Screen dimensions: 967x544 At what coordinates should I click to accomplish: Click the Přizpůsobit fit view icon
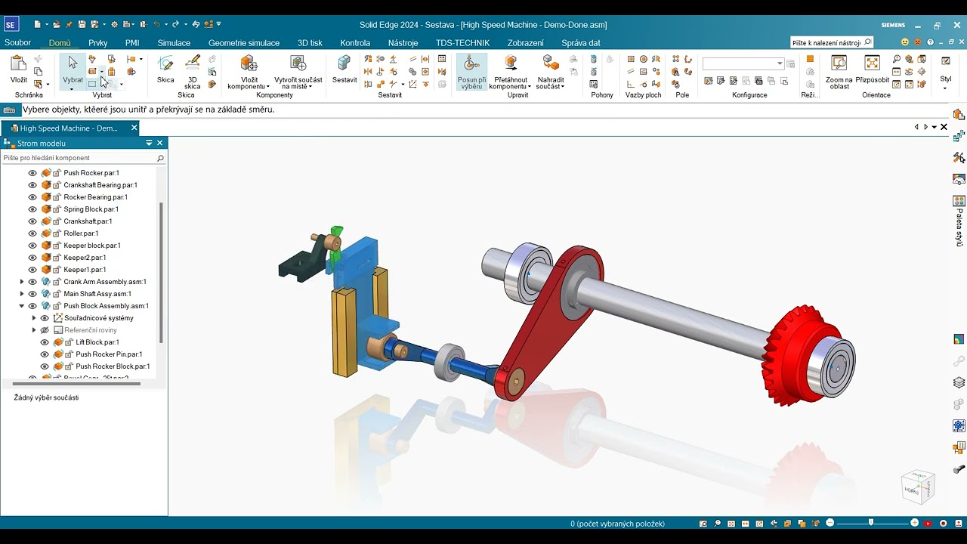[x=873, y=63]
